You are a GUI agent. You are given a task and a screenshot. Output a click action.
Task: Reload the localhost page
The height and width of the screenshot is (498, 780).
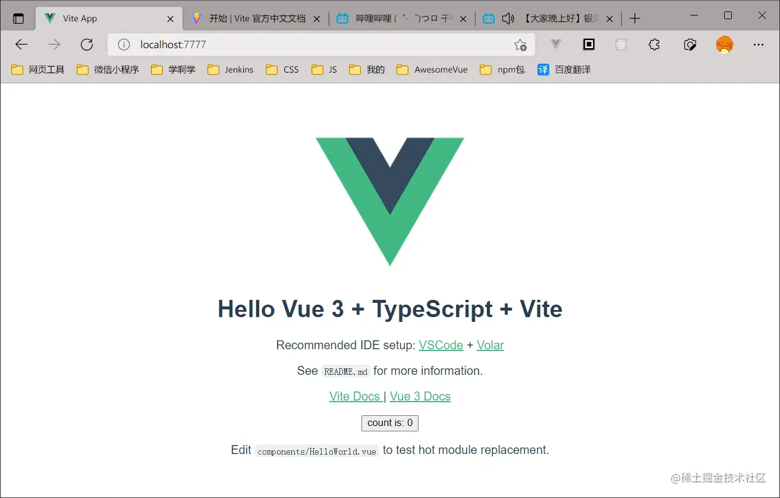pos(87,45)
